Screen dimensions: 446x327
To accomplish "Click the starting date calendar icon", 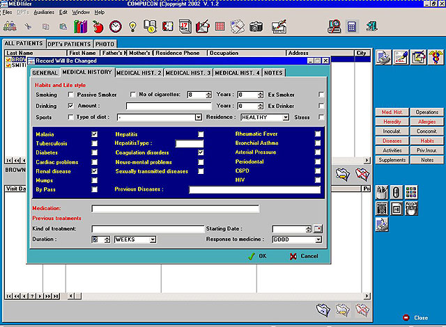I will pos(318,229).
